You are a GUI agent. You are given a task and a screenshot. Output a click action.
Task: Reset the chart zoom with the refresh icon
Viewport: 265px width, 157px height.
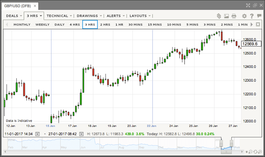255,152
